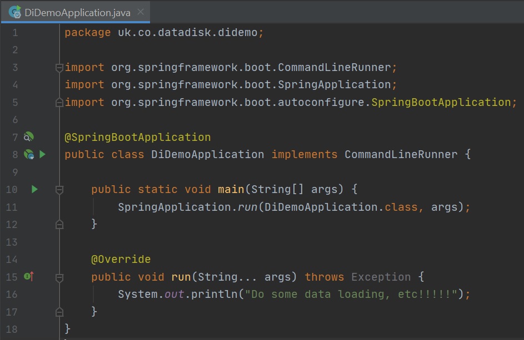Click the Java file icon in the tab
Viewport: 524px width, 340px height.
(14, 12)
